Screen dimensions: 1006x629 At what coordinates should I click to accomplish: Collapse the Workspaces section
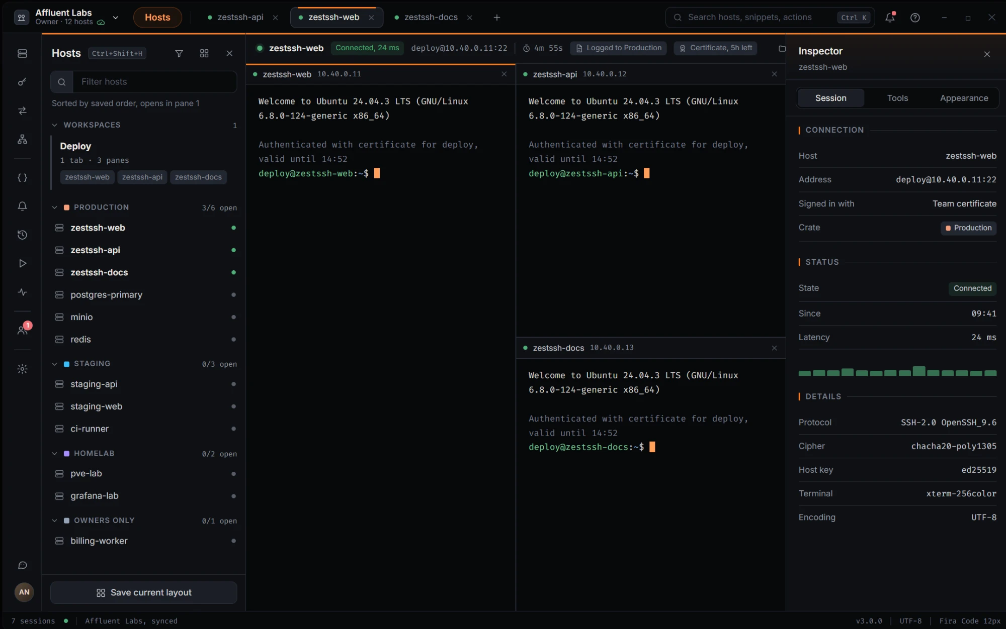pos(54,125)
